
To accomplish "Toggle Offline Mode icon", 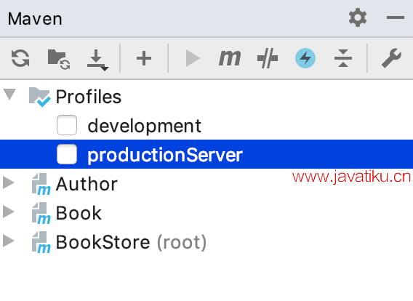I will pos(268,58).
